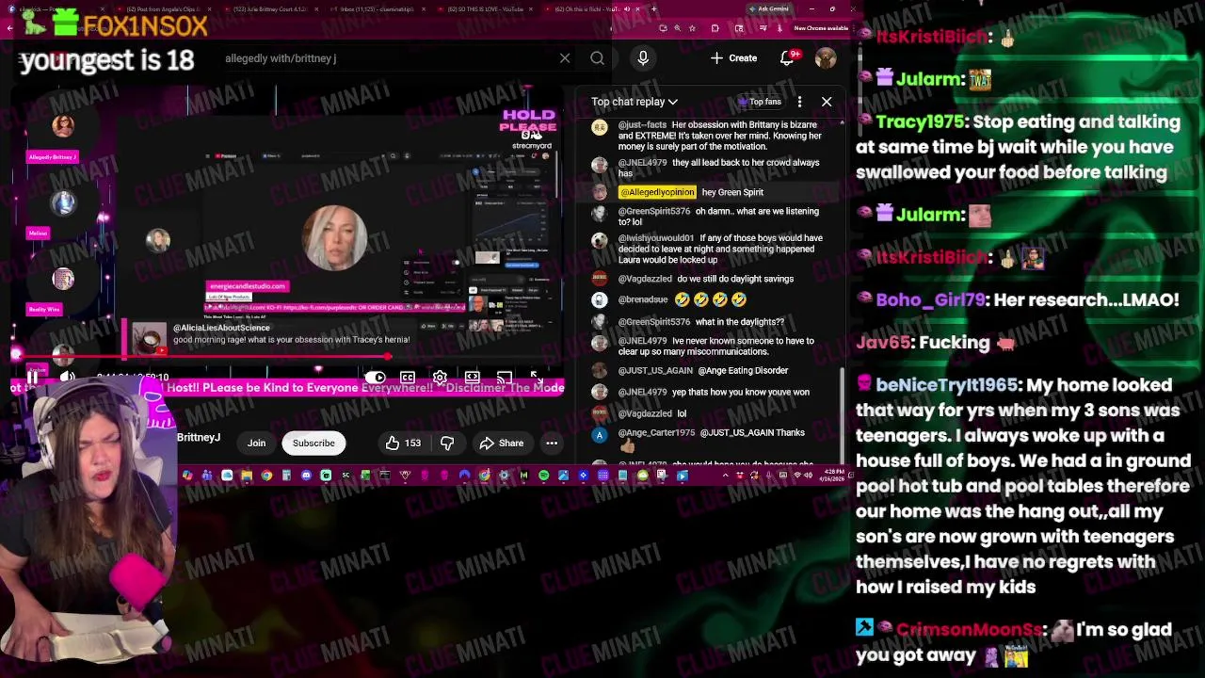The width and height of the screenshot is (1205, 678).
Task: Click @Ange_Carter1975 chat avatar
Action: [600, 435]
